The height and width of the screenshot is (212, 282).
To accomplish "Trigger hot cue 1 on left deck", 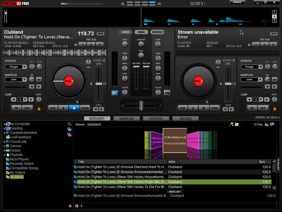I will pyautogui.click(x=82, y=44).
